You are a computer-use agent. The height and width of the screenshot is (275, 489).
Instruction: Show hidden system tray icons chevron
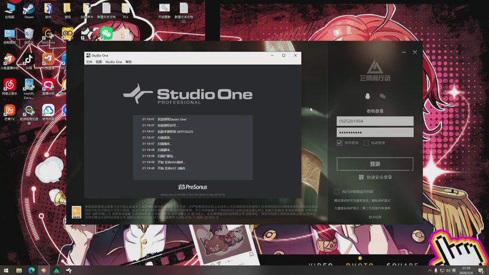tap(430, 271)
